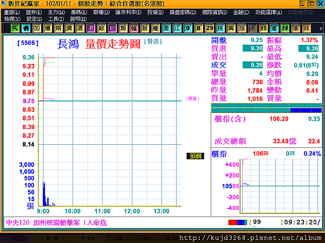Open the 國際資訊(I) menu
325x243 pixels.
click(214, 12)
